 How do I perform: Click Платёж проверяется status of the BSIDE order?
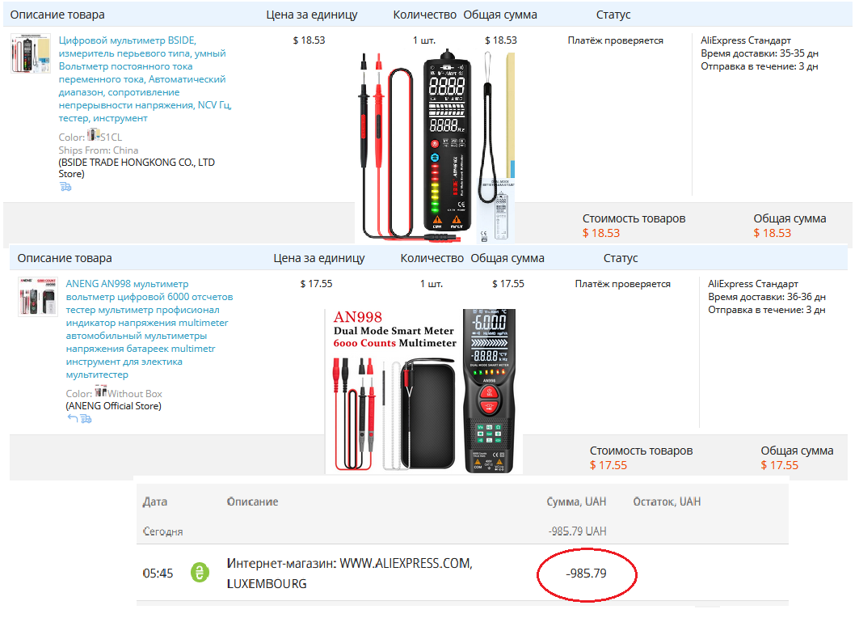pos(615,40)
